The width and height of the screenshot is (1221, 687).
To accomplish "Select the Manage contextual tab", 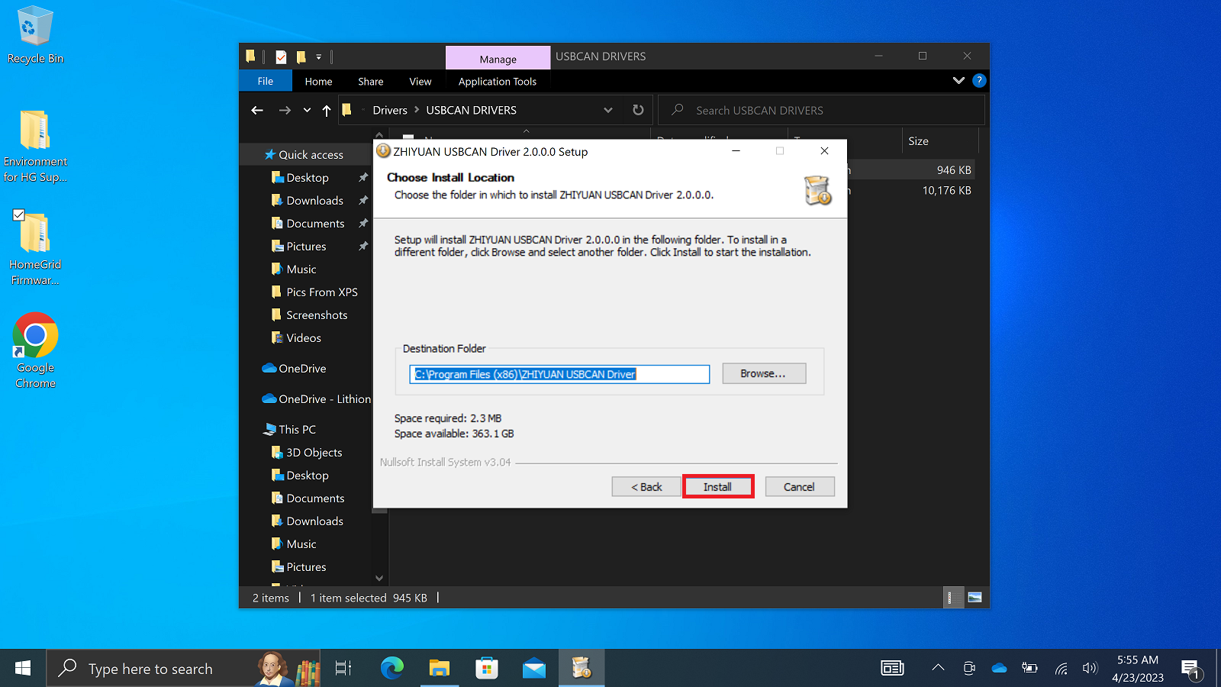I will click(x=498, y=59).
